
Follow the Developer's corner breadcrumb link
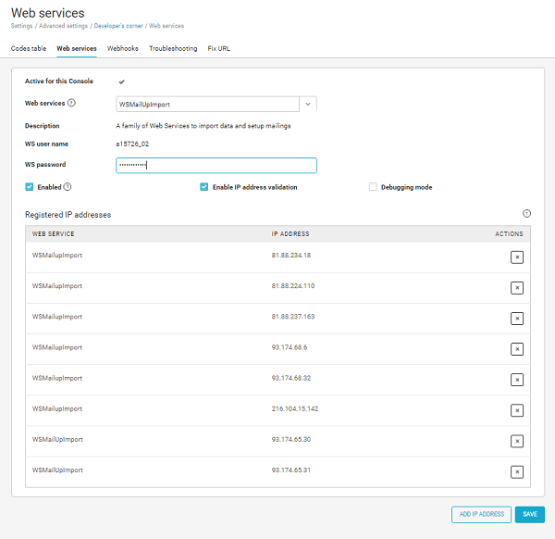119,26
